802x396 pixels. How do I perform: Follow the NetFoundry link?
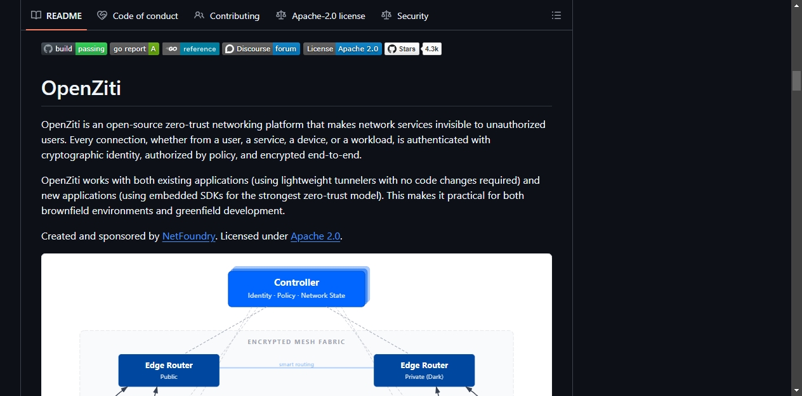pos(188,236)
